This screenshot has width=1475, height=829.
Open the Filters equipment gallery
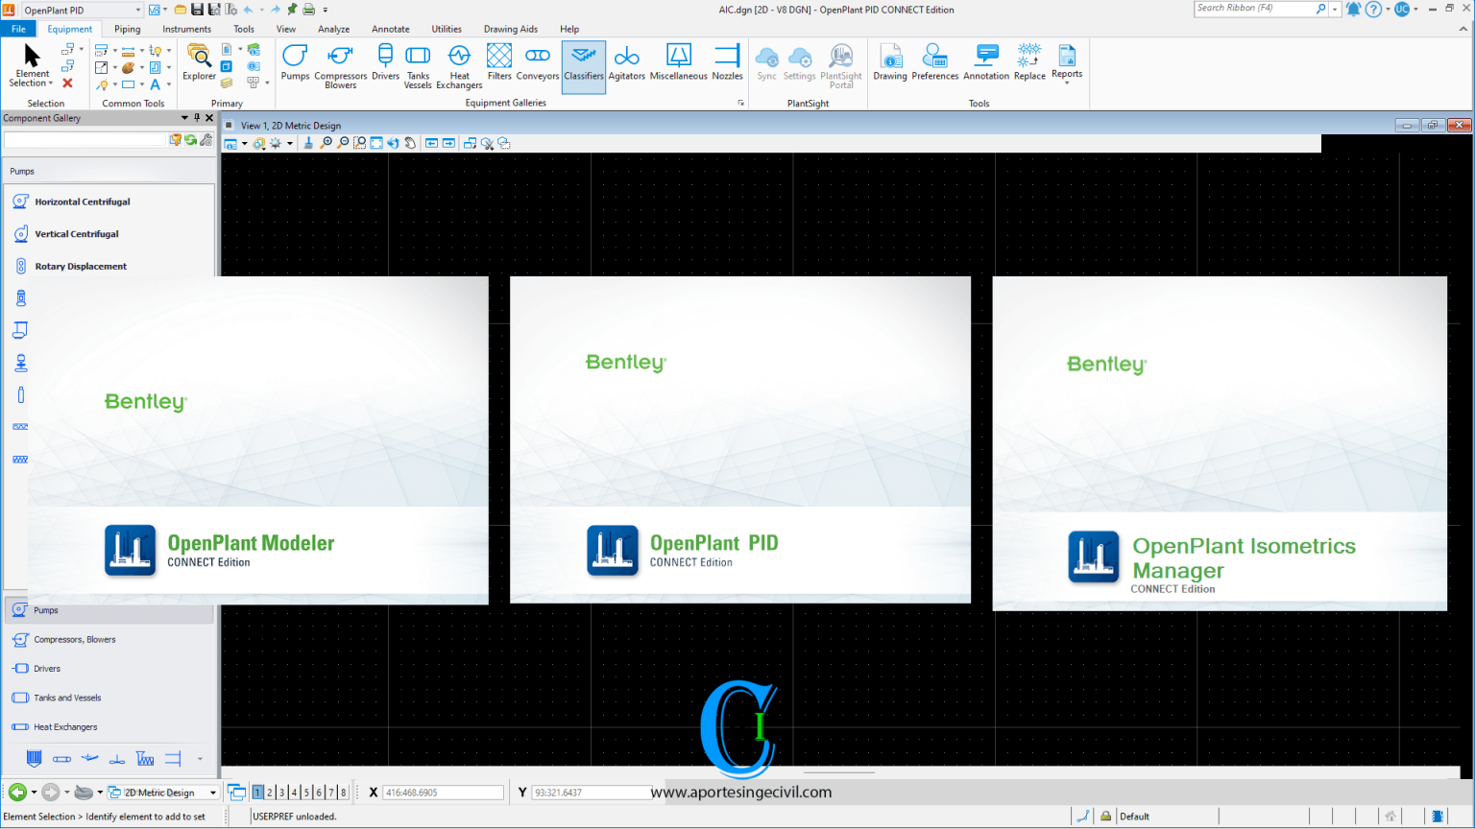pos(499,63)
